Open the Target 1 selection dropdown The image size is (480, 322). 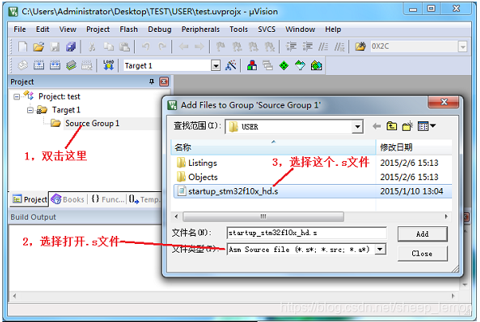[x=216, y=65]
